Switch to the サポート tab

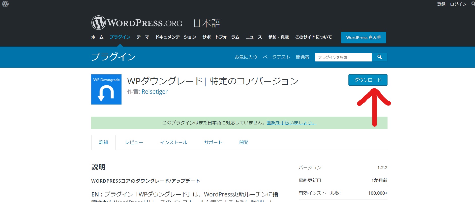coord(213,142)
